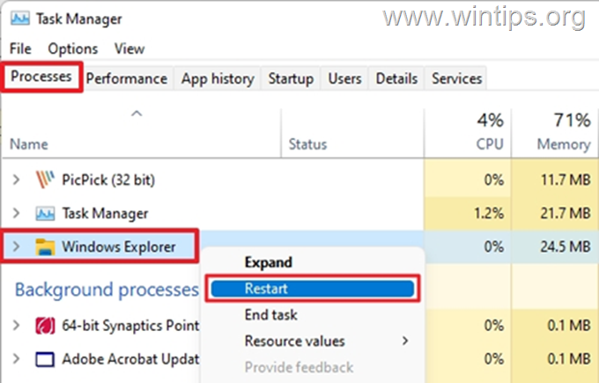Switch to the Performance tab

(127, 78)
